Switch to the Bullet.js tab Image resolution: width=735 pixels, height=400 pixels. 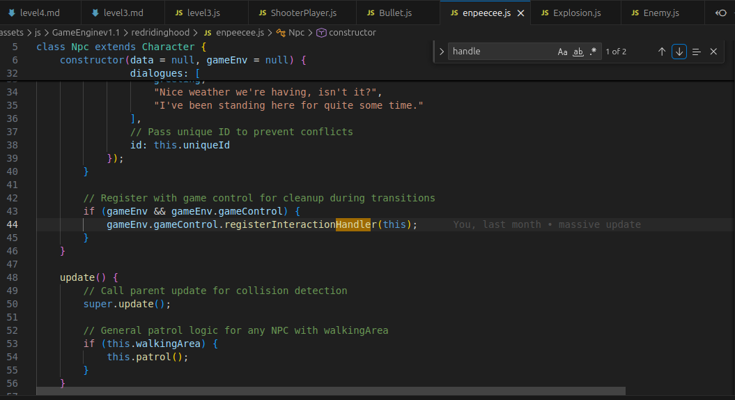395,13
